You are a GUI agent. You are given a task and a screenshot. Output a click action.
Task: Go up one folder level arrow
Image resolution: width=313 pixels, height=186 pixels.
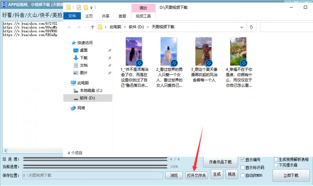92,27
